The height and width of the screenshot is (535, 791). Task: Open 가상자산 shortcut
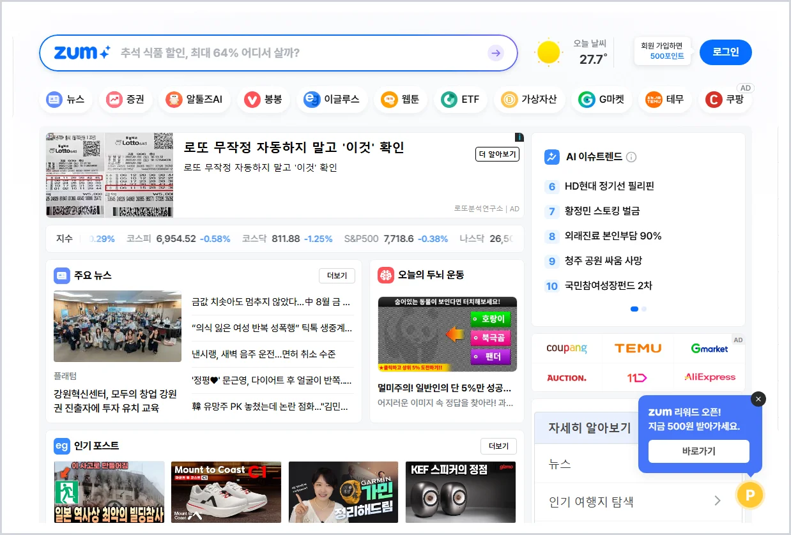(x=529, y=100)
